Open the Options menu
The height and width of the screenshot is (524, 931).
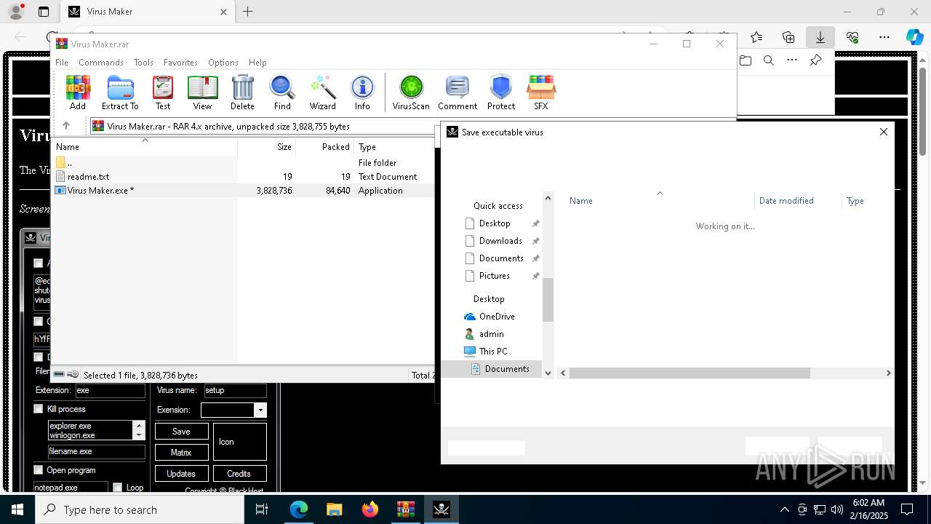[x=223, y=63]
